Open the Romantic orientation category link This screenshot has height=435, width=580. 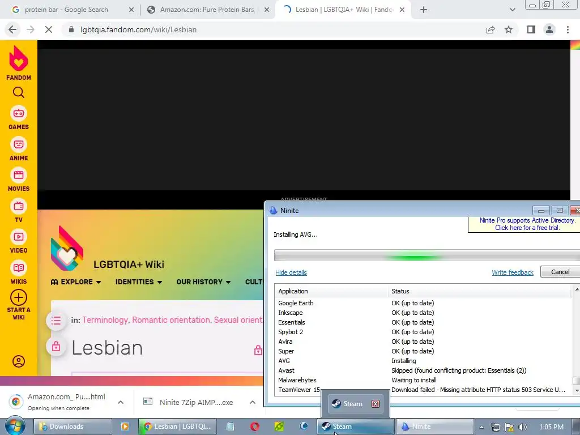[171, 320]
